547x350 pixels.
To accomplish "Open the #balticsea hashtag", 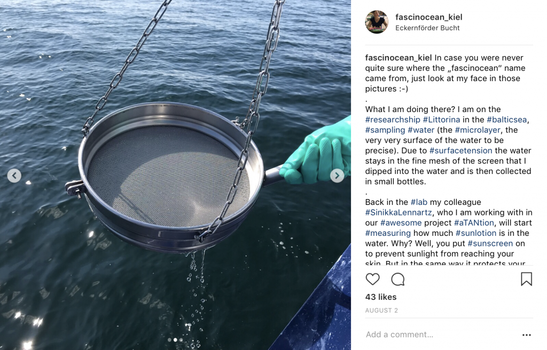I will click(506, 120).
